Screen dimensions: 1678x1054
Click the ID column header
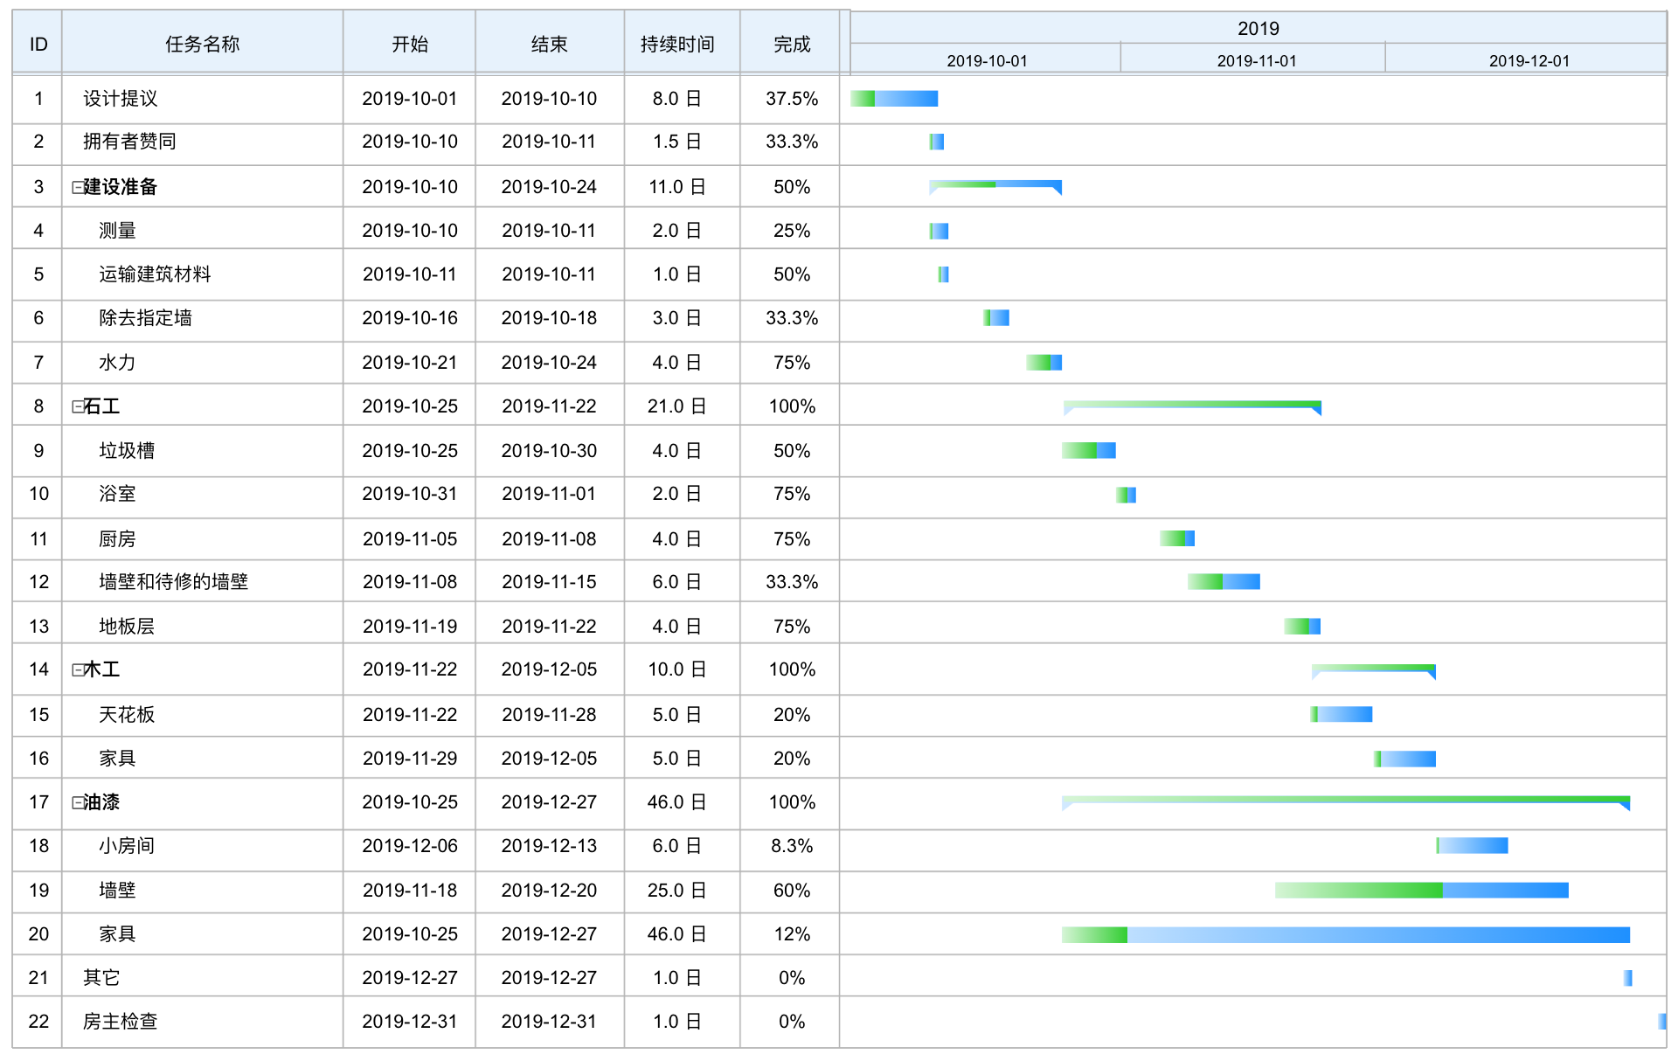[x=38, y=44]
